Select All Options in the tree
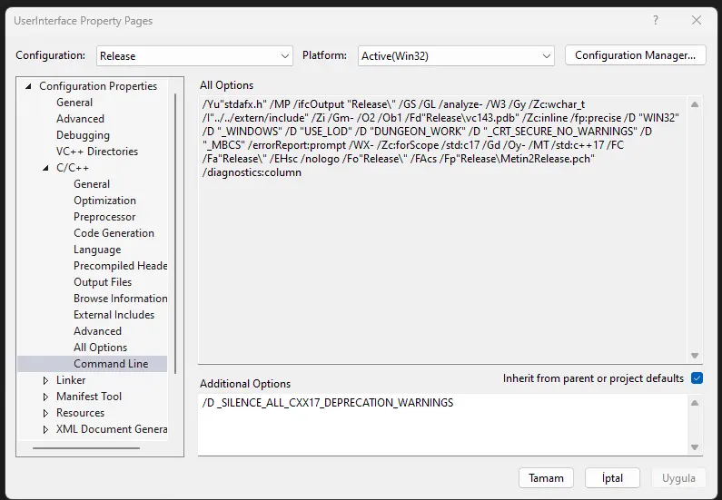Image resolution: width=722 pixels, height=500 pixels. [100, 348]
